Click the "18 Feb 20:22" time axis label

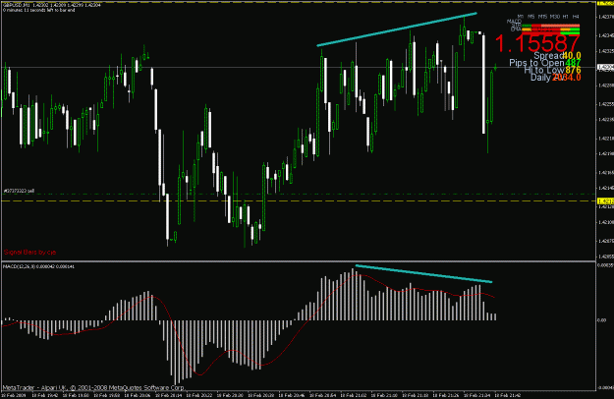200,395
